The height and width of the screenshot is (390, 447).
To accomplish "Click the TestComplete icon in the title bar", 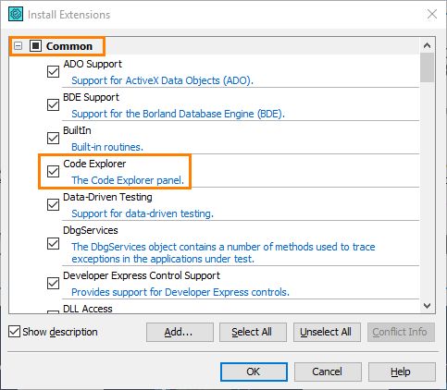I will coord(16,14).
